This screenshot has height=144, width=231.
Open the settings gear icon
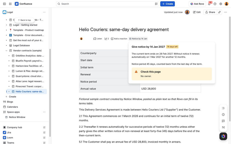pyautogui.click(x=221, y=4)
